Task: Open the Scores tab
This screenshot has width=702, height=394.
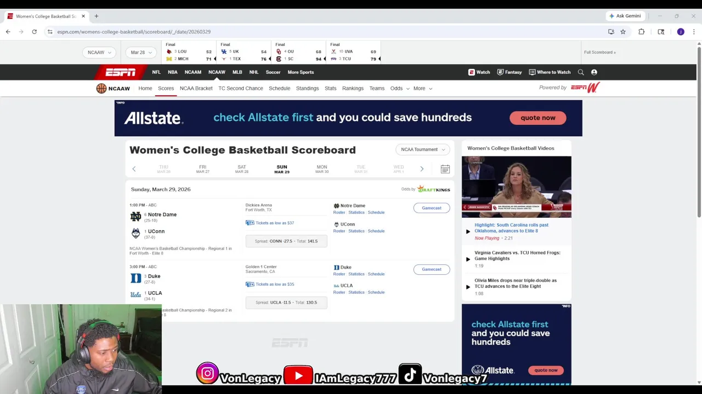Action: (166, 89)
